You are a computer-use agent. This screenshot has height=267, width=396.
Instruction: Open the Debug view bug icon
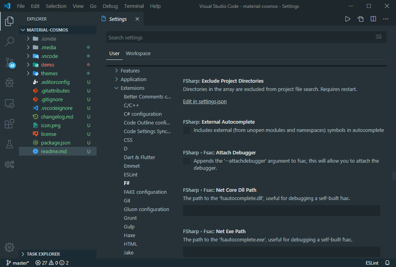point(9,83)
